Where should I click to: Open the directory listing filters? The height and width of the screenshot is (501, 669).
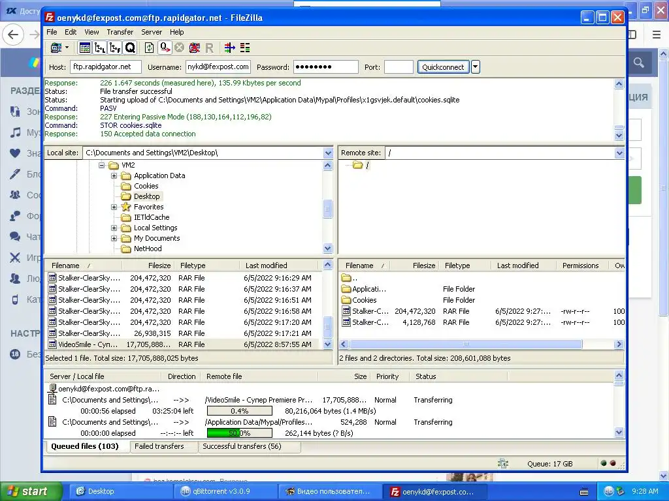pyautogui.click(x=229, y=48)
